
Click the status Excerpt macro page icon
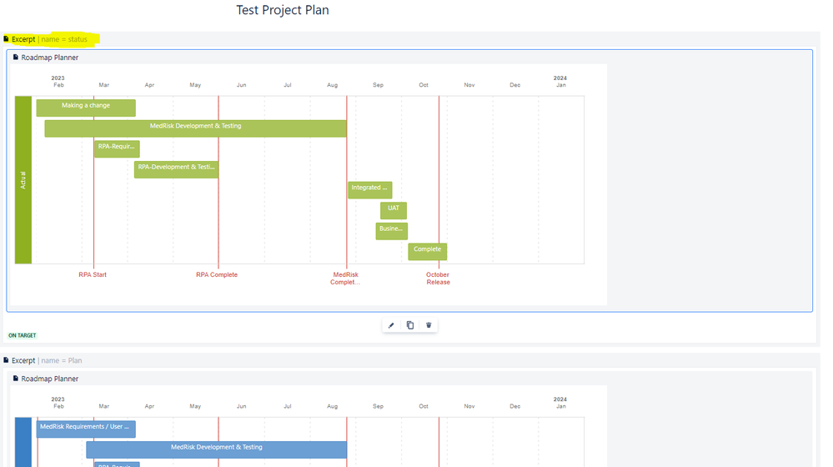tap(6, 39)
